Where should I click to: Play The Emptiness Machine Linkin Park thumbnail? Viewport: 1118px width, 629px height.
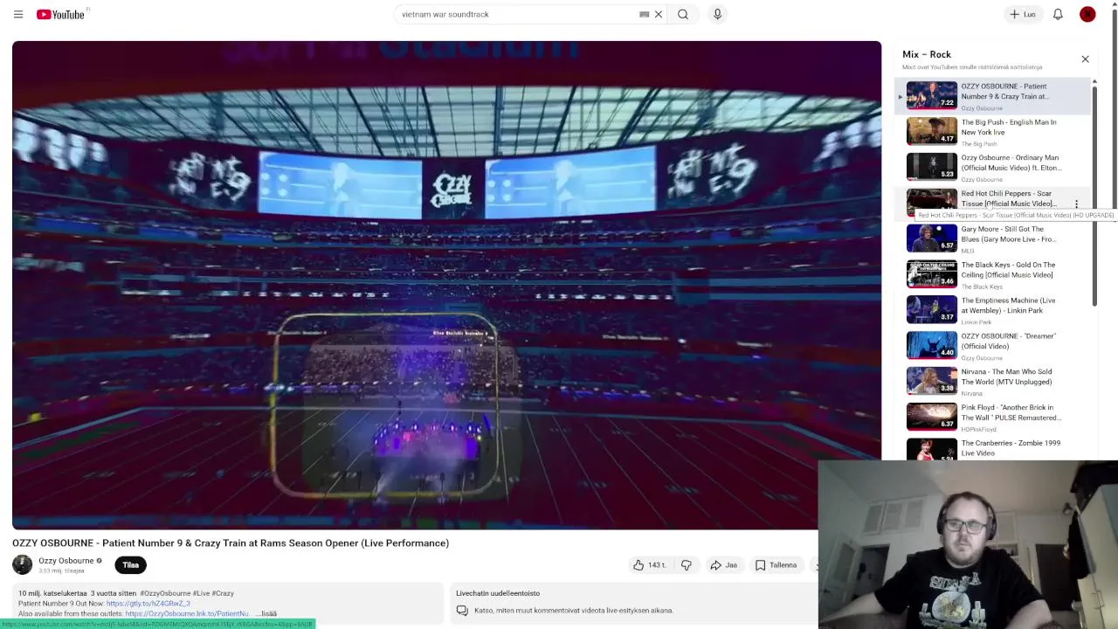(931, 309)
